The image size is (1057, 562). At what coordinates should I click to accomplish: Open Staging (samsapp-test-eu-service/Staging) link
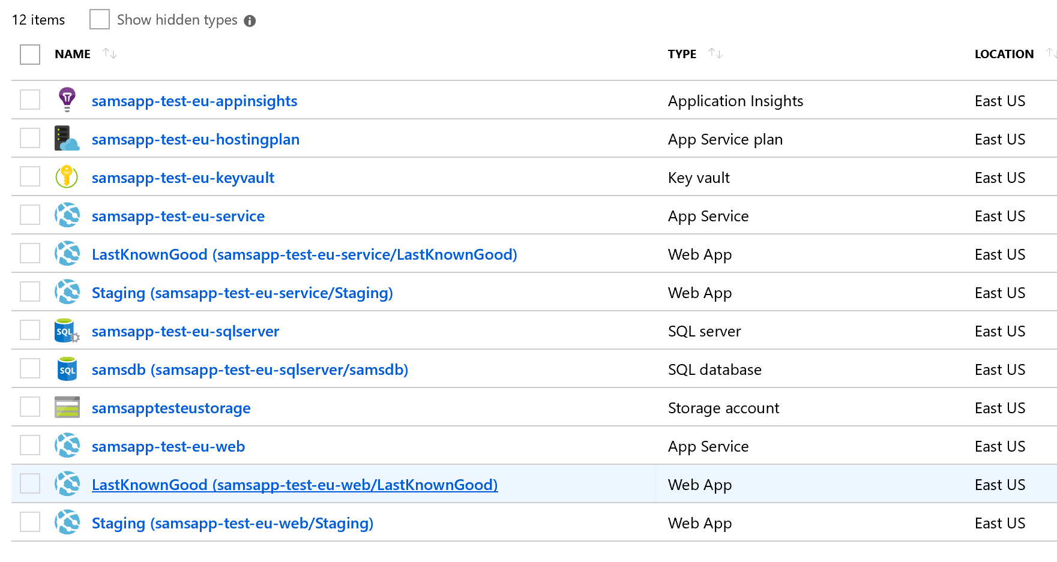242,293
